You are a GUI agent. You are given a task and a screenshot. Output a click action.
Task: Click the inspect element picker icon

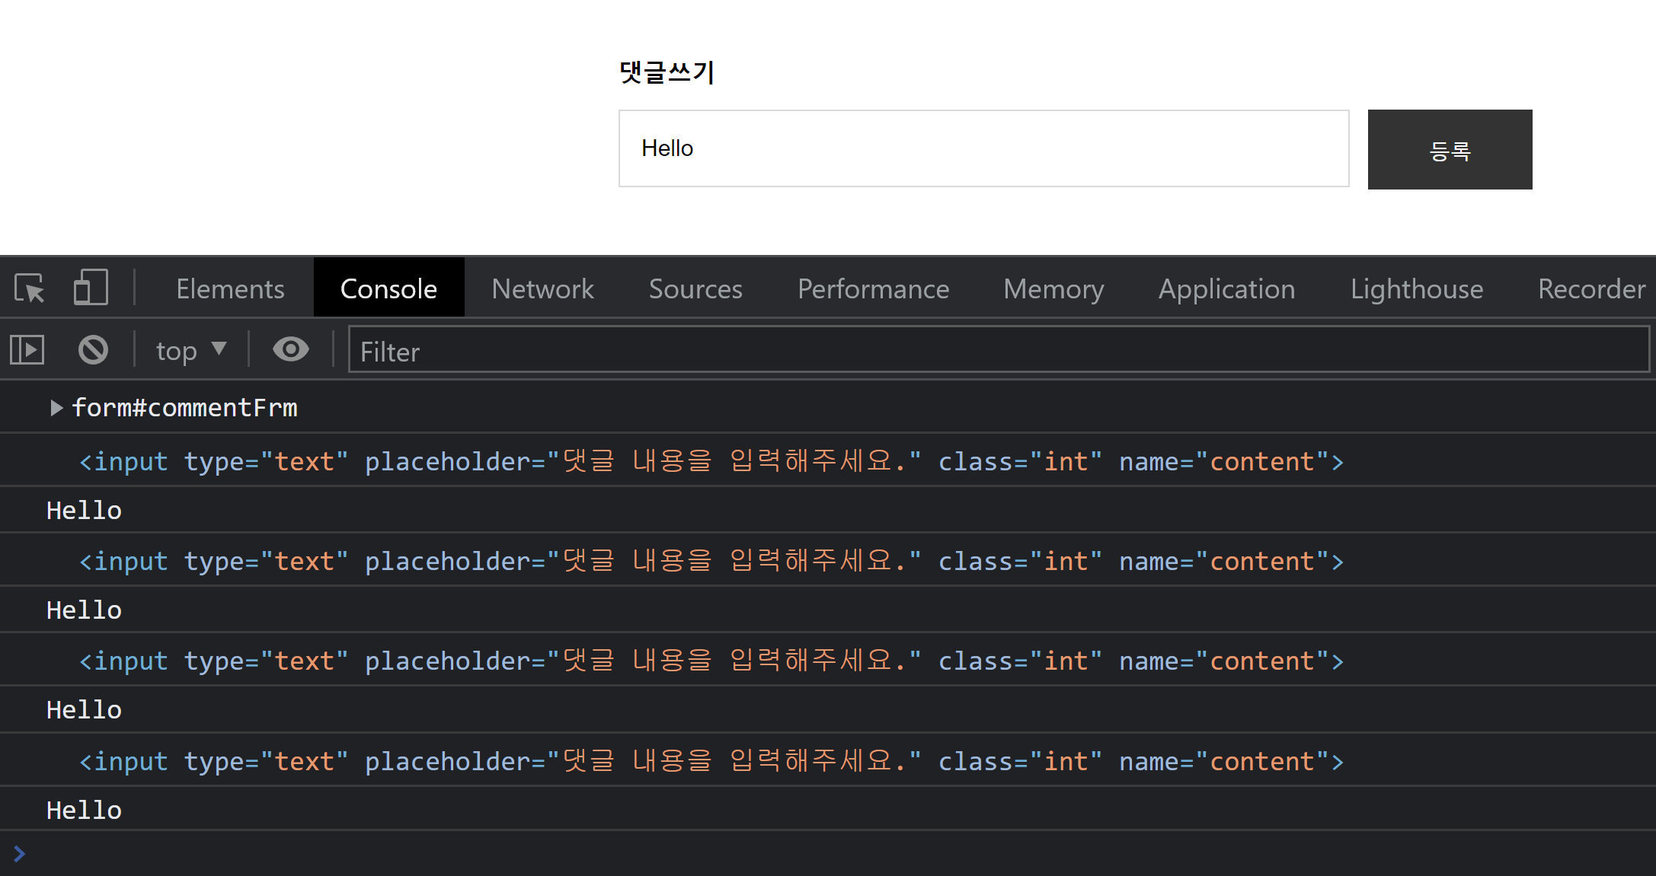[x=30, y=288]
